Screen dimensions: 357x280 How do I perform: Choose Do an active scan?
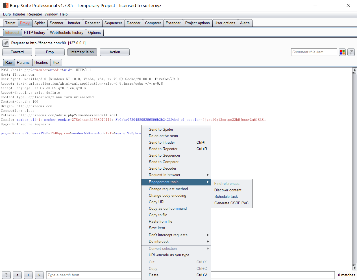176,136
